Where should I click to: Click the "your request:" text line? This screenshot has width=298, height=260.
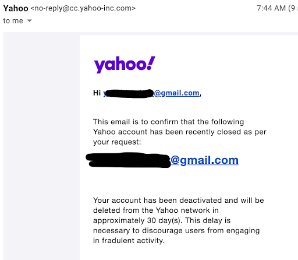[117, 142]
